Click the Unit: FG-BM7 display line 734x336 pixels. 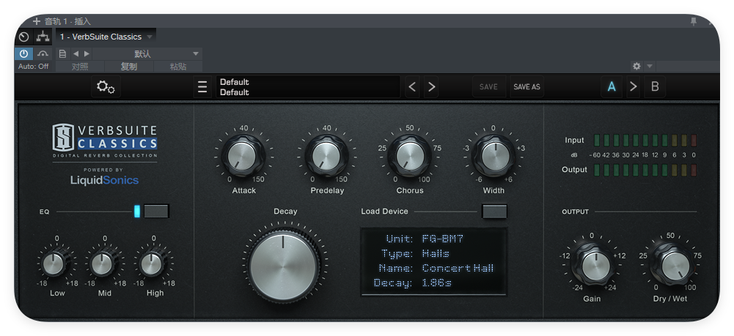425,239
